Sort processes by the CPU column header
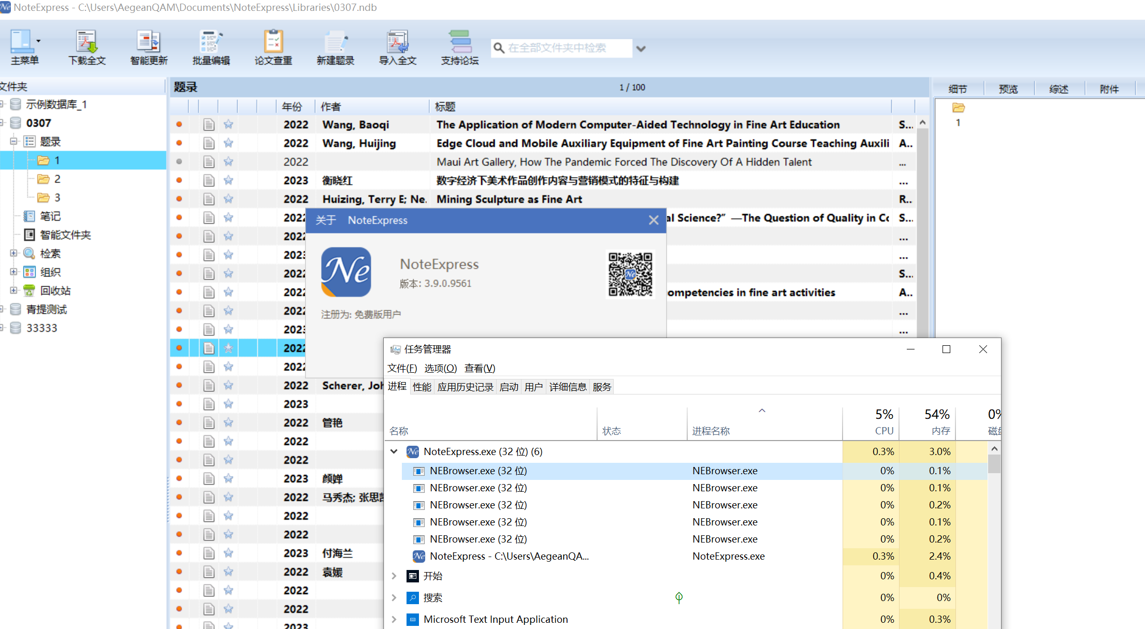This screenshot has height=629, width=1145. (x=871, y=423)
